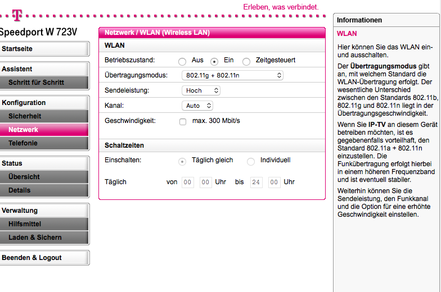The image size is (441, 292).
Task: Open the Laden & Sichern page
Action: point(44,238)
